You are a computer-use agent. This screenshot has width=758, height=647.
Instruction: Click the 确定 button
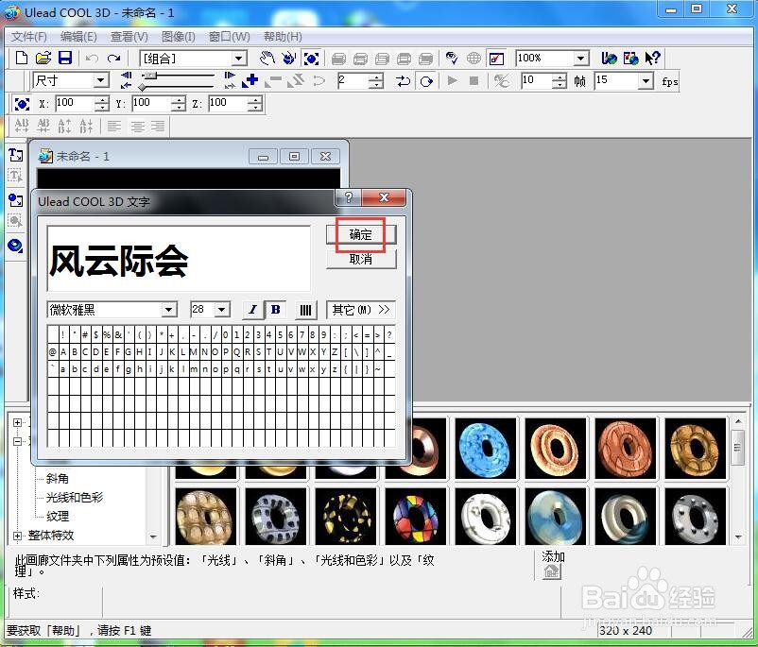pos(361,234)
